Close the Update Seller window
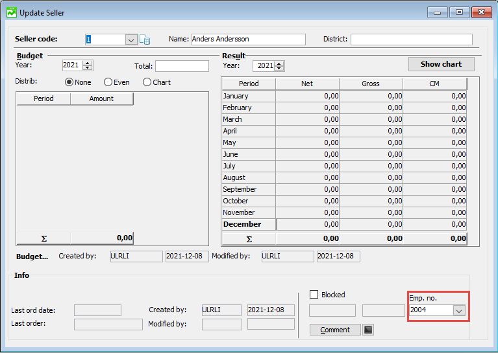 point(482,12)
